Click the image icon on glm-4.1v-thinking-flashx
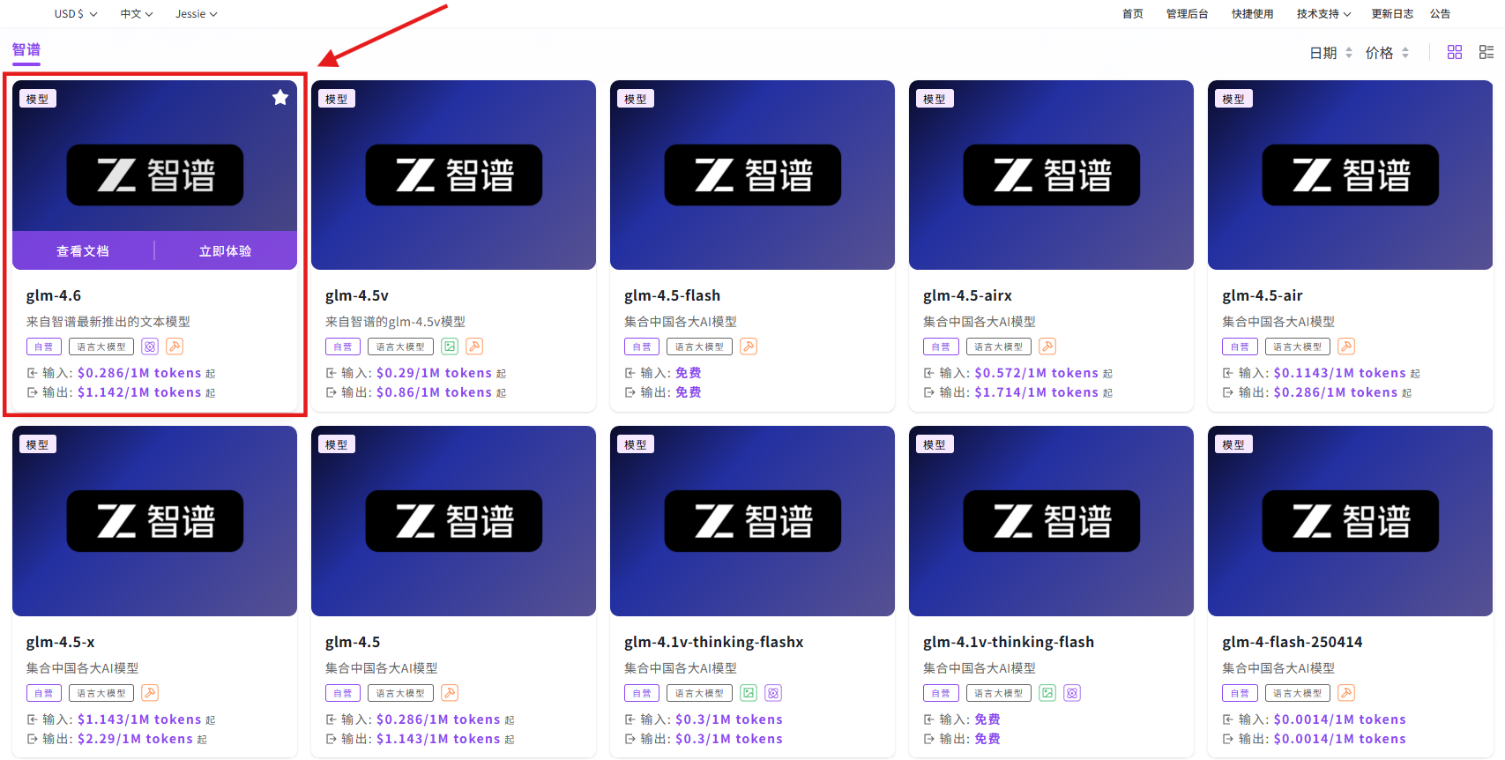1505x760 pixels. coord(749,693)
